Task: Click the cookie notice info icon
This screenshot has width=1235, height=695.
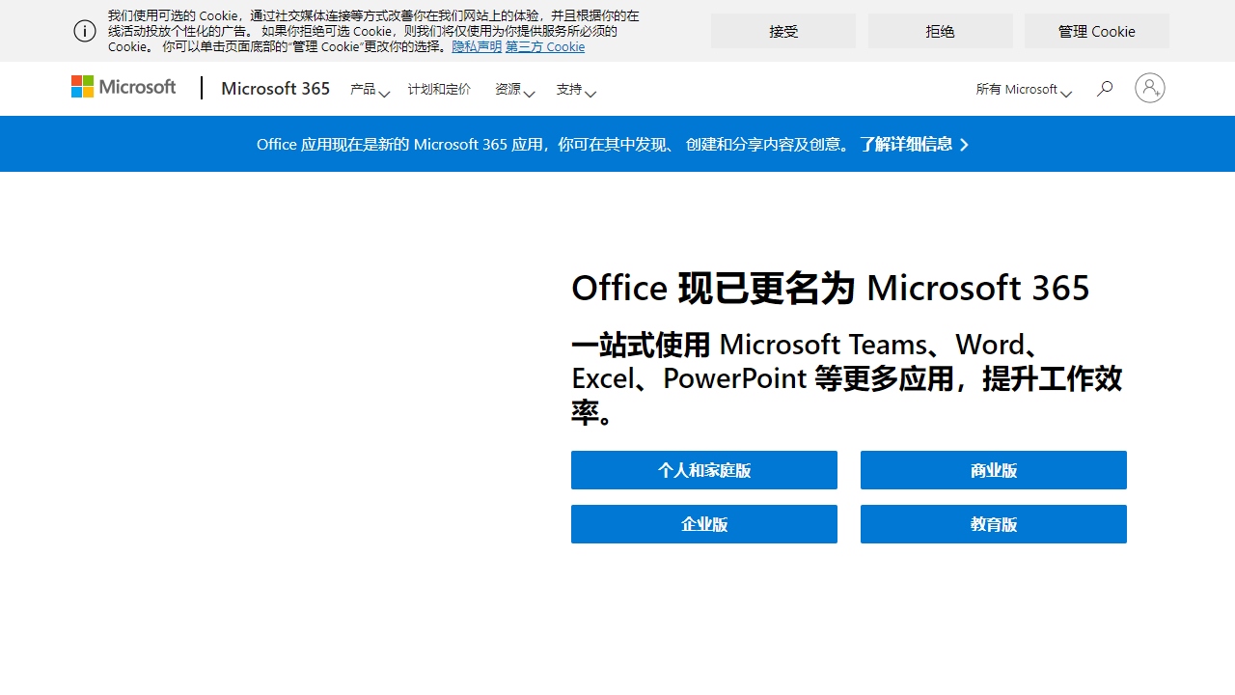Action: click(85, 31)
